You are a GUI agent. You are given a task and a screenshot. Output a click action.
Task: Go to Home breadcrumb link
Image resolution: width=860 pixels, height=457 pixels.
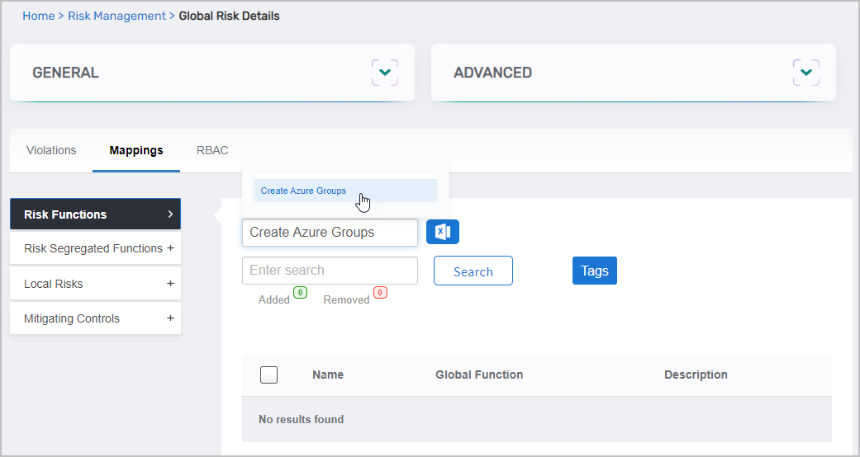click(x=38, y=16)
